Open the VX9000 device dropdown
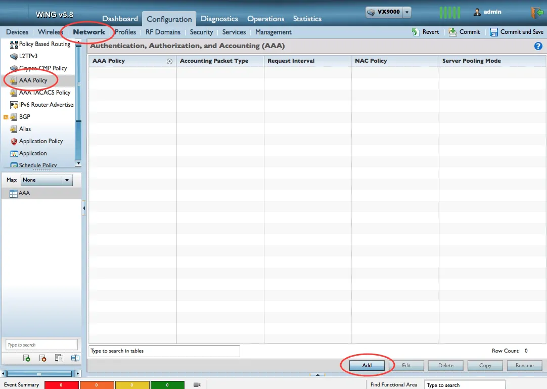The image size is (547, 389). (x=407, y=12)
